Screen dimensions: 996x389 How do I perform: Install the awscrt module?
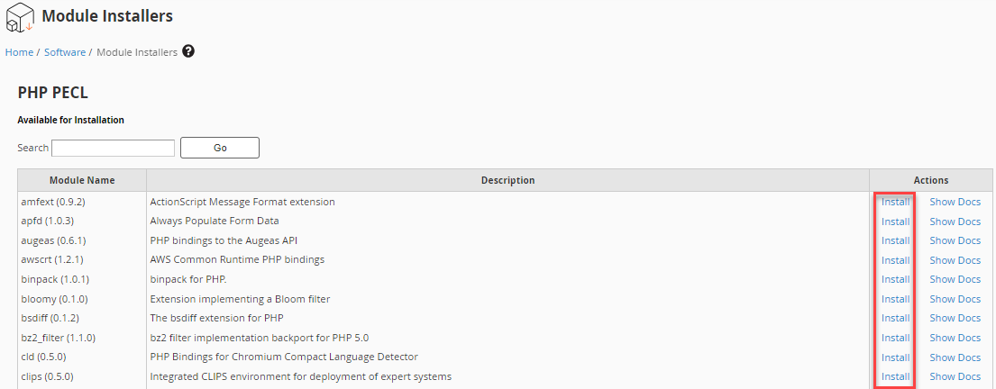[x=895, y=259]
